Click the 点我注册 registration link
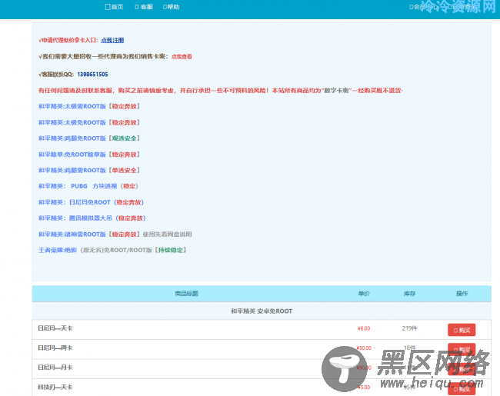Viewport: 500px width, 396px height. tap(112, 40)
